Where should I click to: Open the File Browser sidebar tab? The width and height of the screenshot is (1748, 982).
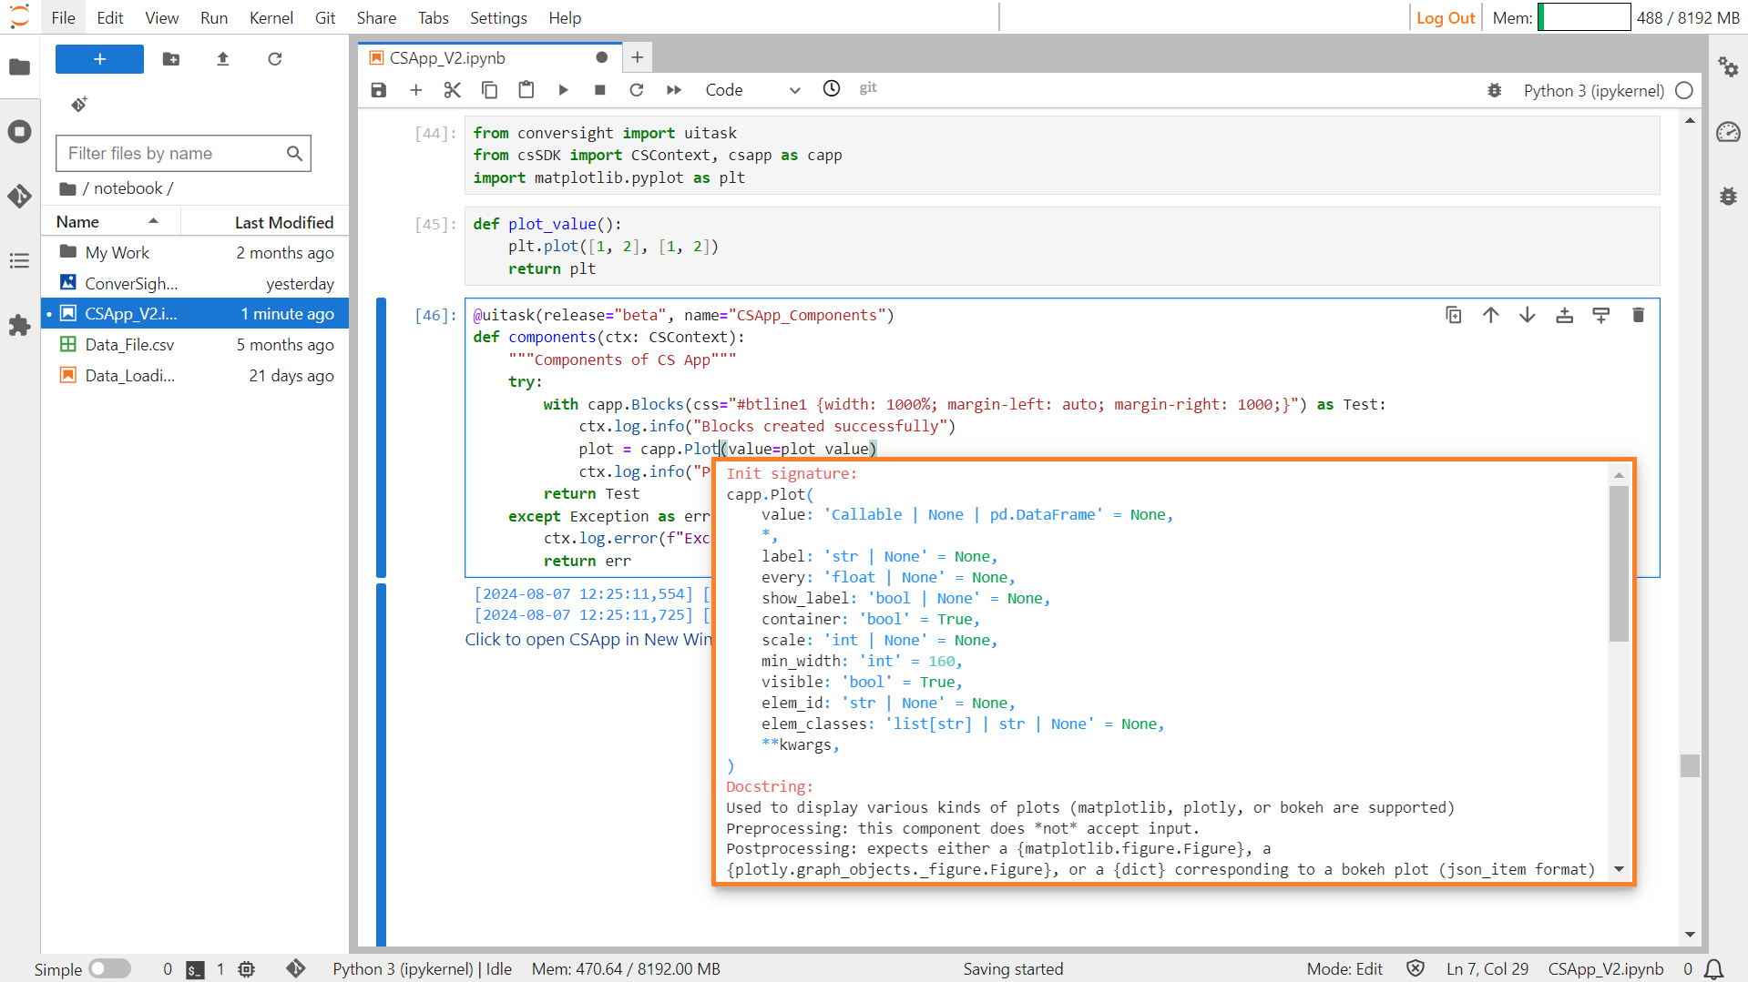(x=19, y=66)
